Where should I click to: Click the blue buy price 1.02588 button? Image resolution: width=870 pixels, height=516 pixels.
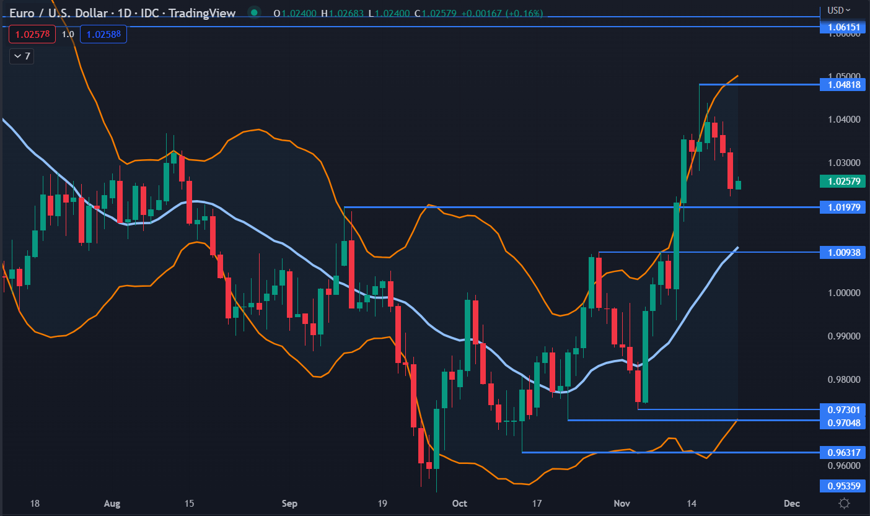pos(103,34)
